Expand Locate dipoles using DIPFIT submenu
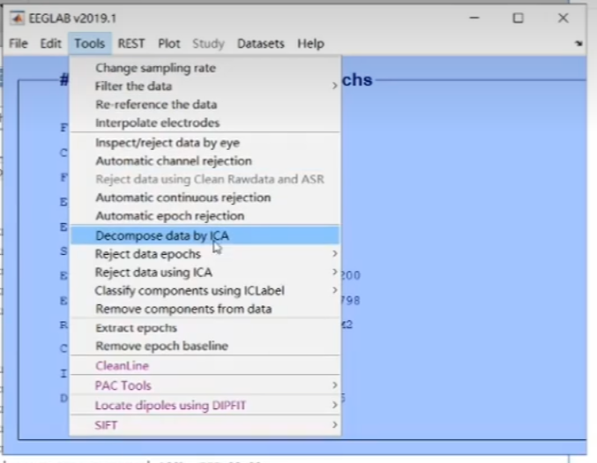597x463 pixels. [334, 405]
